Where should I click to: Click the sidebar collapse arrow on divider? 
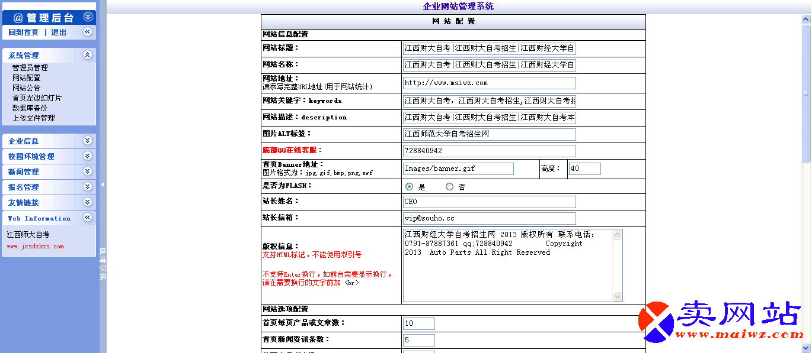tap(103, 184)
